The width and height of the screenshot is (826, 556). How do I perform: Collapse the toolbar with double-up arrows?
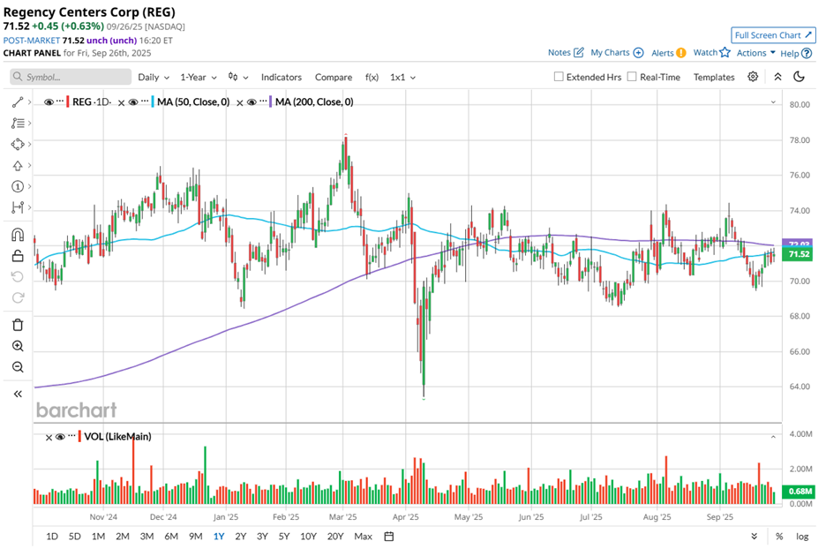coord(777,77)
